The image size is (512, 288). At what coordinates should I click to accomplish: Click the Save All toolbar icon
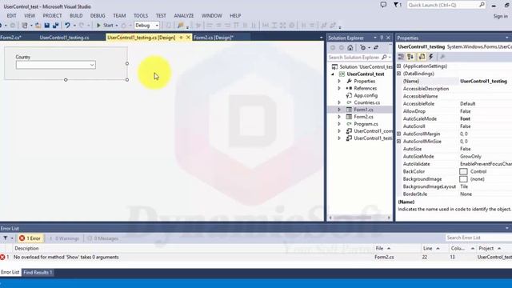tap(55, 25)
